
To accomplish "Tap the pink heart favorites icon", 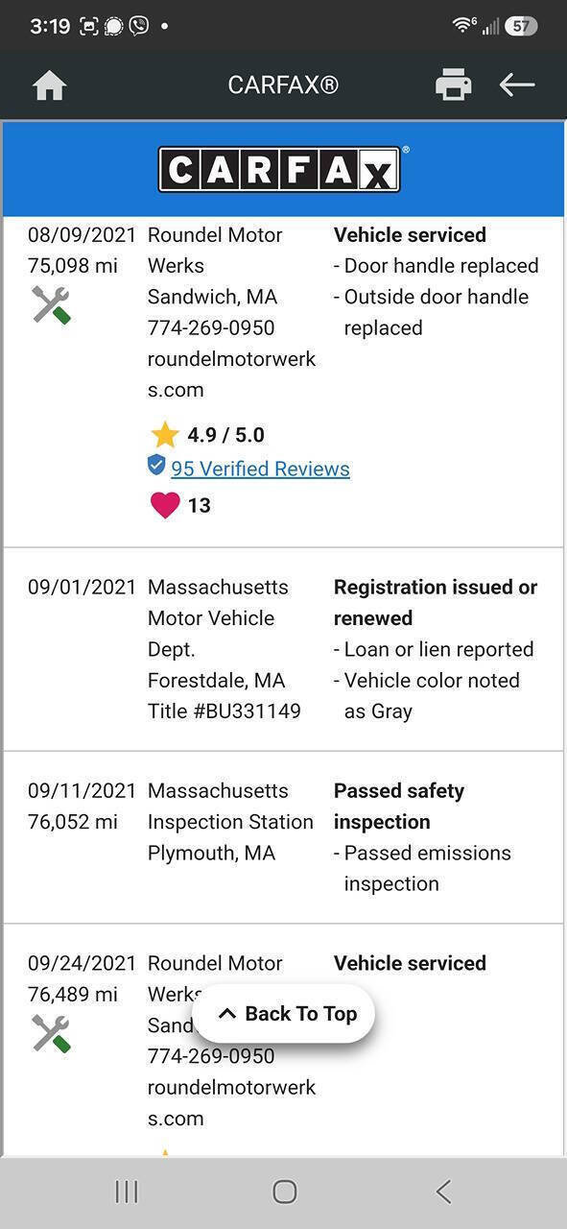I will (165, 505).
